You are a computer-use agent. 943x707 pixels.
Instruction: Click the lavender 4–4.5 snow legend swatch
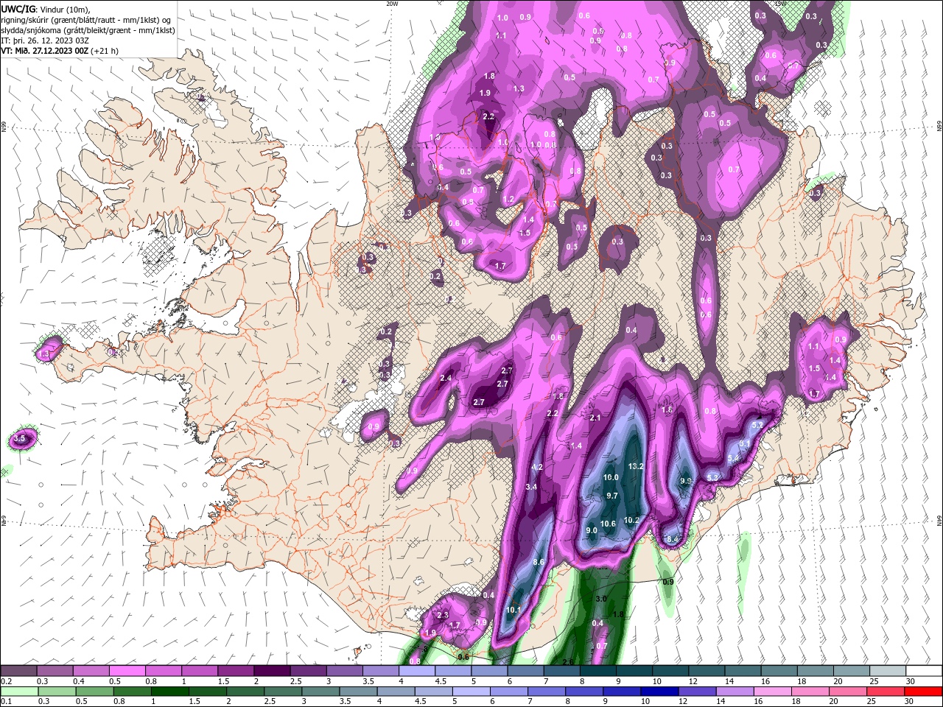pos(417,671)
